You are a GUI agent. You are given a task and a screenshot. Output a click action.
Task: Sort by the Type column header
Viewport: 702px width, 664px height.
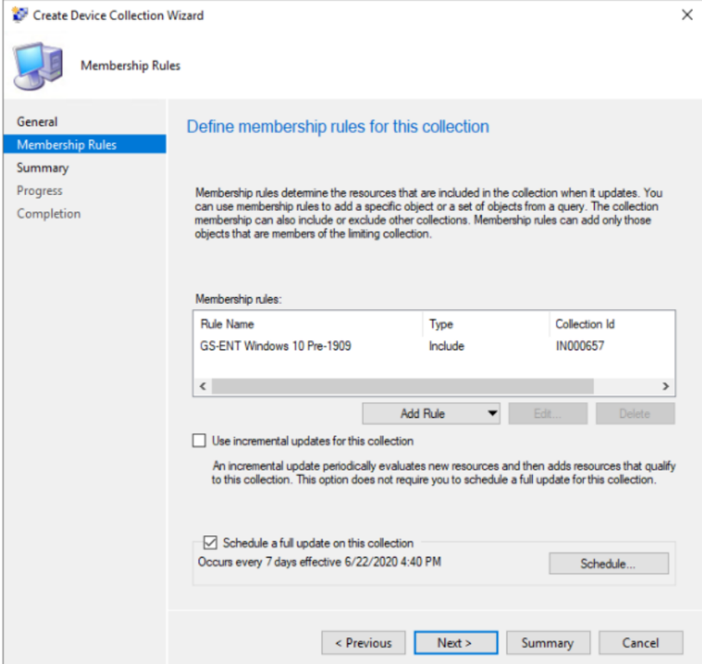click(486, 324)
